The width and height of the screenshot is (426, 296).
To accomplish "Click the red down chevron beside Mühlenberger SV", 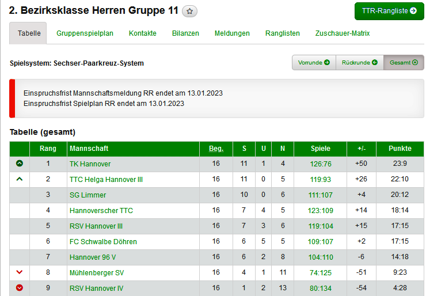I will [x=20, y=272].
